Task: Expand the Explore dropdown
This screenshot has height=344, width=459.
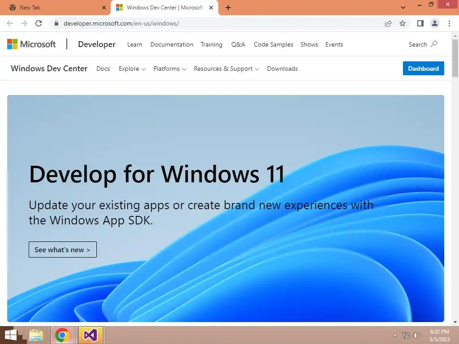Action: tap(132, 69)
